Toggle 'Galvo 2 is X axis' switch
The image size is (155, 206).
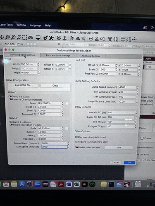tap(11, 122)
